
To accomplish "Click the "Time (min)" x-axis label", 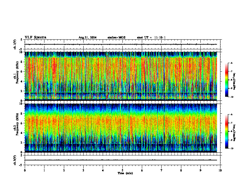I will [x=125, y=173].
